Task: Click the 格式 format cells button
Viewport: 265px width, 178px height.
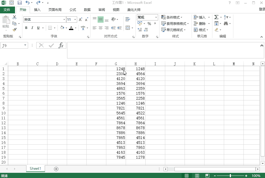Action: (201, 30)
